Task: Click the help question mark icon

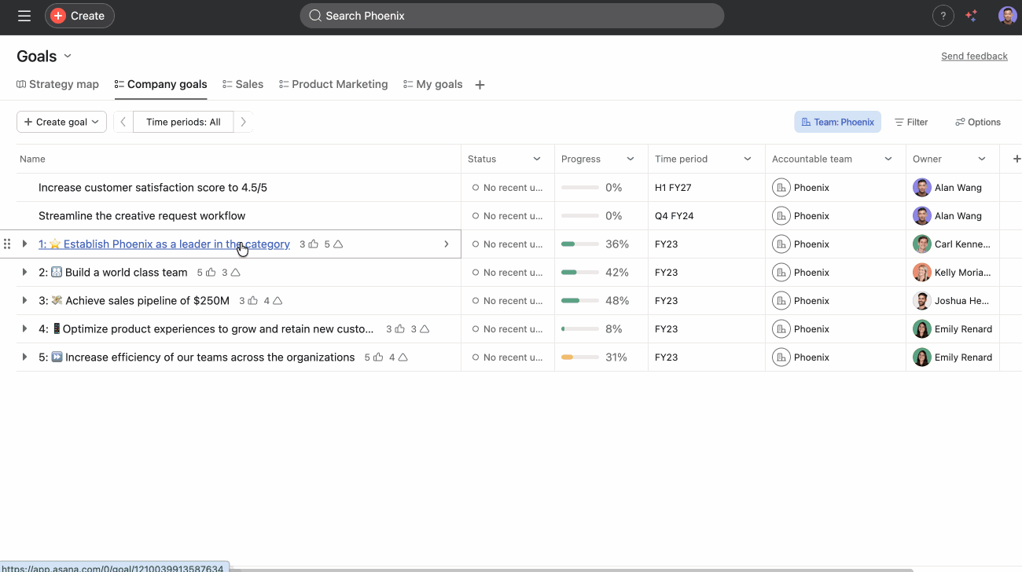Action: [943, 16]
